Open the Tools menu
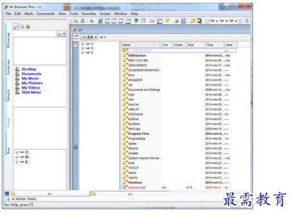The height and width of the screenshot is (217, 291). [74, 13]
